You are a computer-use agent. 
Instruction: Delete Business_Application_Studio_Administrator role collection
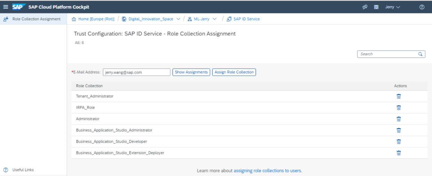[399, 130]
